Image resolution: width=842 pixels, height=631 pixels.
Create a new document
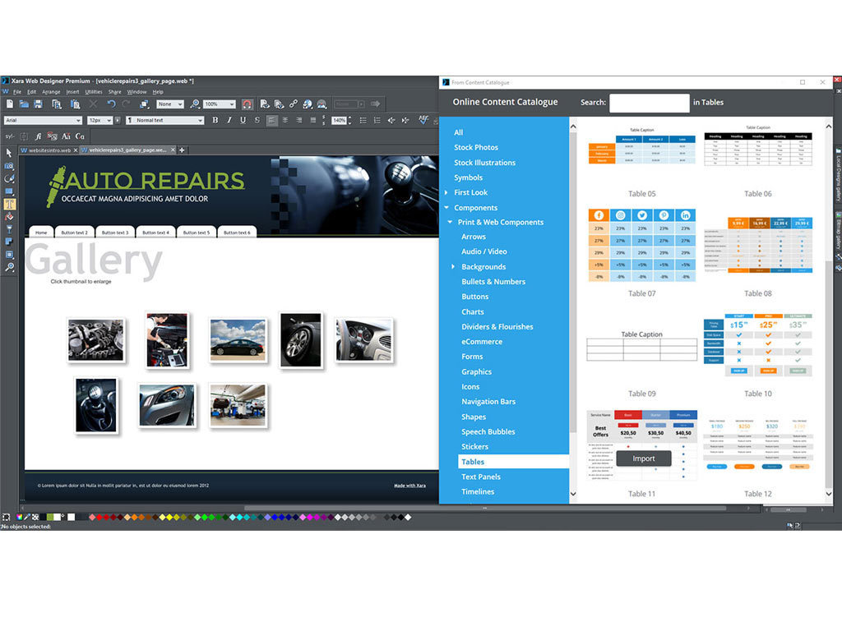[x=10, y=104]
